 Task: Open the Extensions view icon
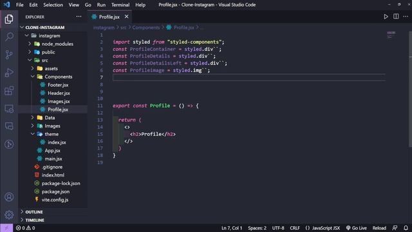[9, 91]
